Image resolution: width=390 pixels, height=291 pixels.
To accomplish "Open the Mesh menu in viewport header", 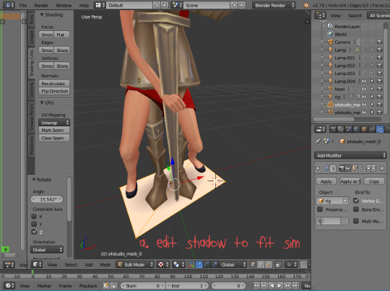I will click(105, 264).
